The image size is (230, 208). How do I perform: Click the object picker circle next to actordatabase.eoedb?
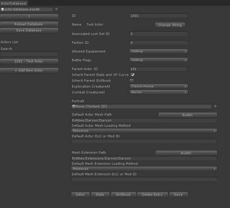(x=57, y=9)
